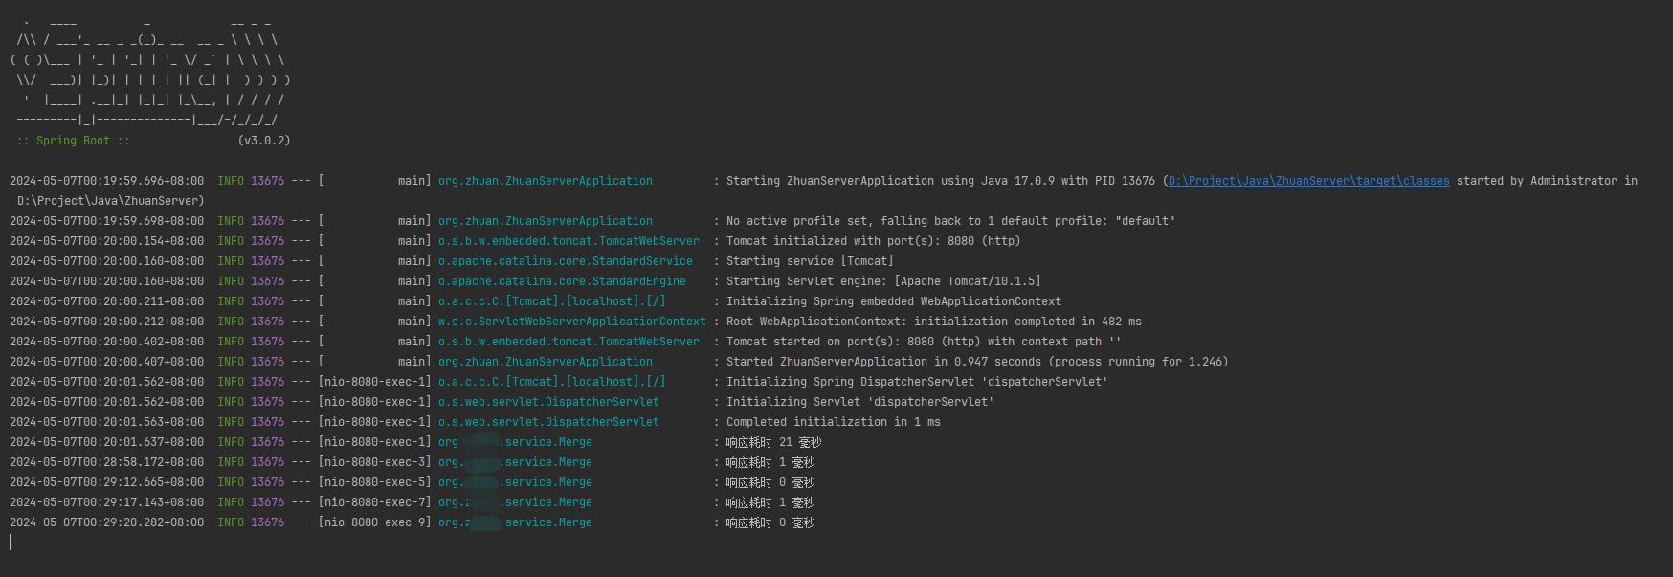1673x577 pixels.
Task: Click the "started by Administrator in" text
Action: pos(1547,181)
